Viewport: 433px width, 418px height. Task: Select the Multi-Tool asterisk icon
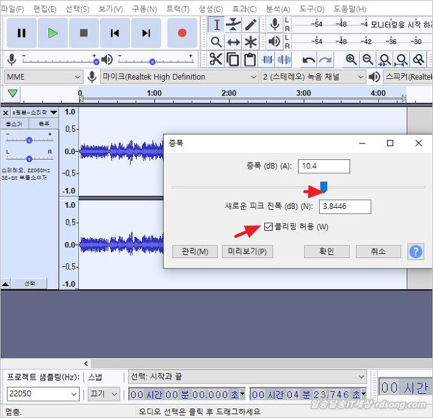click(250, 42)
